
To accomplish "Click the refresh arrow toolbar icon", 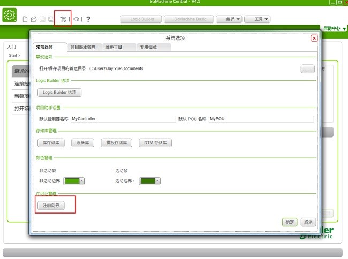I will (76, 19).
